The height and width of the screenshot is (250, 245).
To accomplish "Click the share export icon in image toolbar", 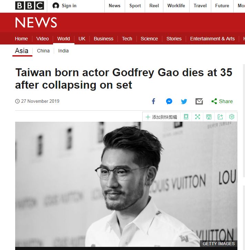I will (220, 117).
